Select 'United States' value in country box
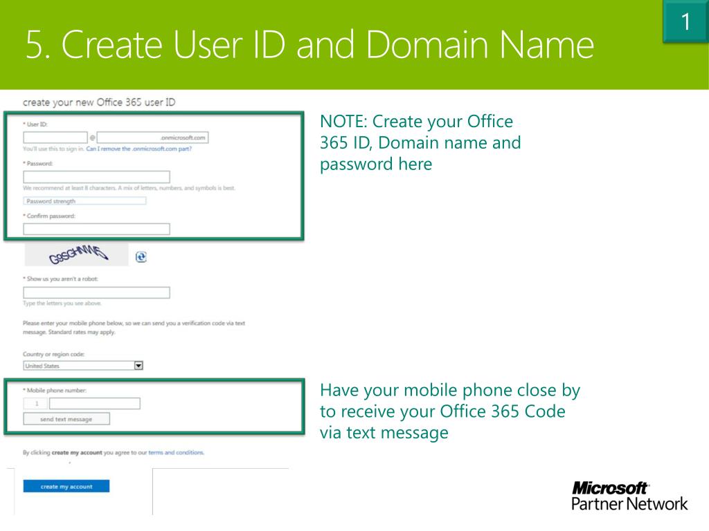 point(42,366)
